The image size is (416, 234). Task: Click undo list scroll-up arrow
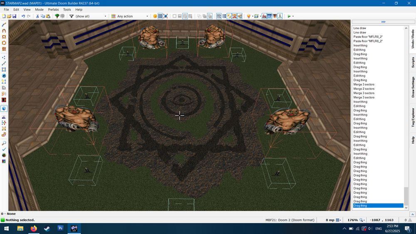pos(406,28)
